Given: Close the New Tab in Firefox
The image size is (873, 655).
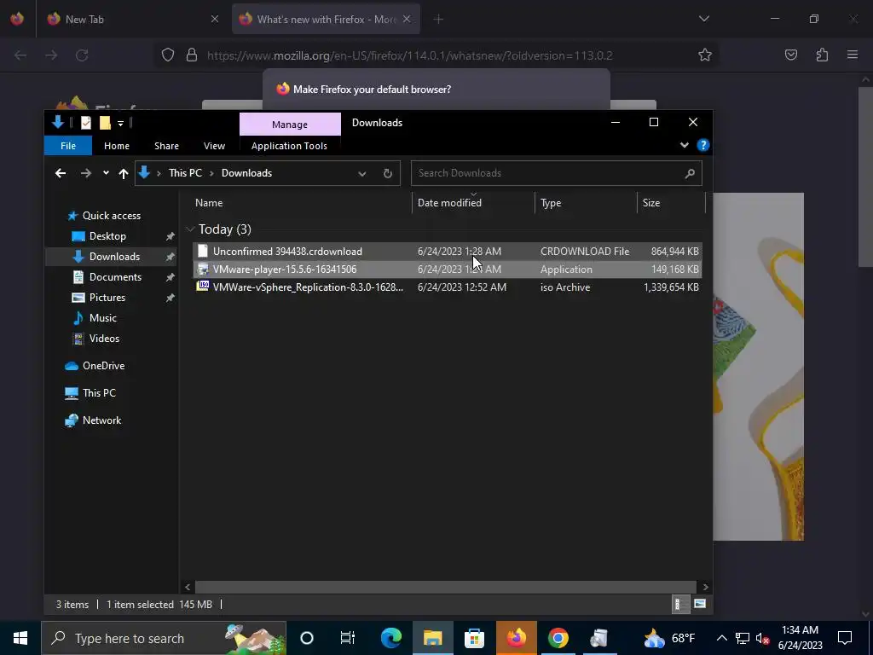Looking at the screenshot, I should (x=215, y=19).
